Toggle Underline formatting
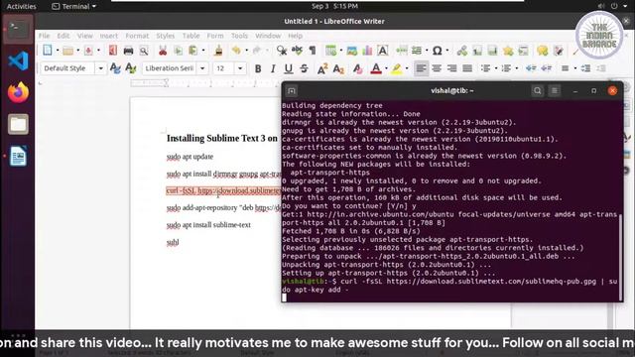 pos(289,68)
